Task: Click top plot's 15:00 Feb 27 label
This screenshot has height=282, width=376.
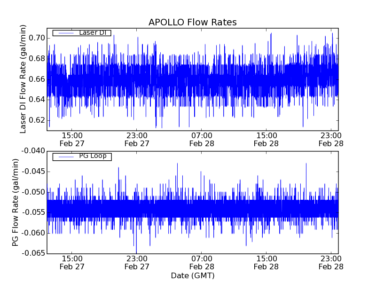Action: tap(72, 140)
